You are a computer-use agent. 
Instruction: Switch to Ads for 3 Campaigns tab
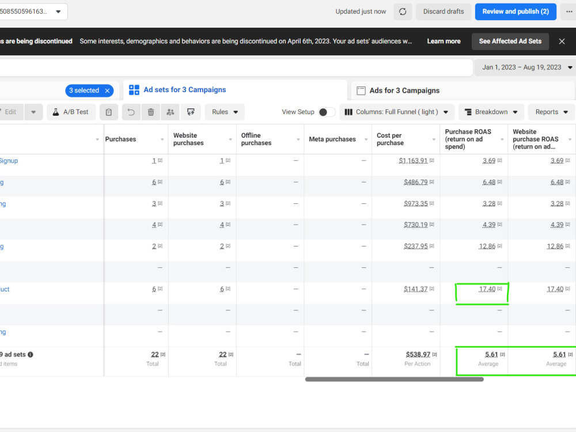[x=463, y=91]
